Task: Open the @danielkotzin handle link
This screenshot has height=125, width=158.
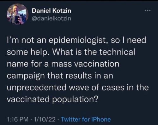Action: (52, 18)
